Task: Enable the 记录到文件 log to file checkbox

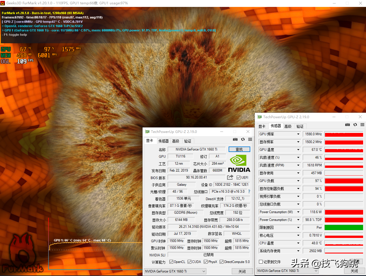Action: point(261,262)
